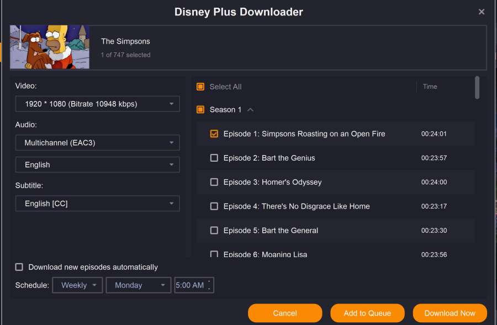497x325 pixels.
Task: Toggle the Select All checkbox
Action: [x=200, y=87]
